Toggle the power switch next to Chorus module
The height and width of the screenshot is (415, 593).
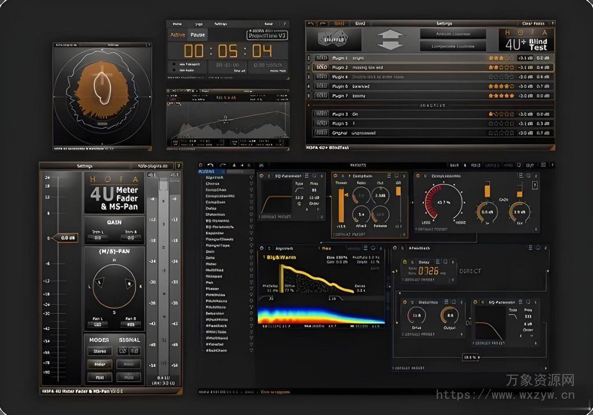(x=251, y=183)
